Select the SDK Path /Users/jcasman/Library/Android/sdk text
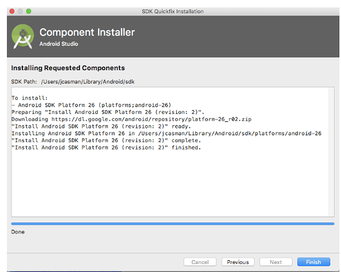Screen dimensions: 341x272 click(88, 82)
